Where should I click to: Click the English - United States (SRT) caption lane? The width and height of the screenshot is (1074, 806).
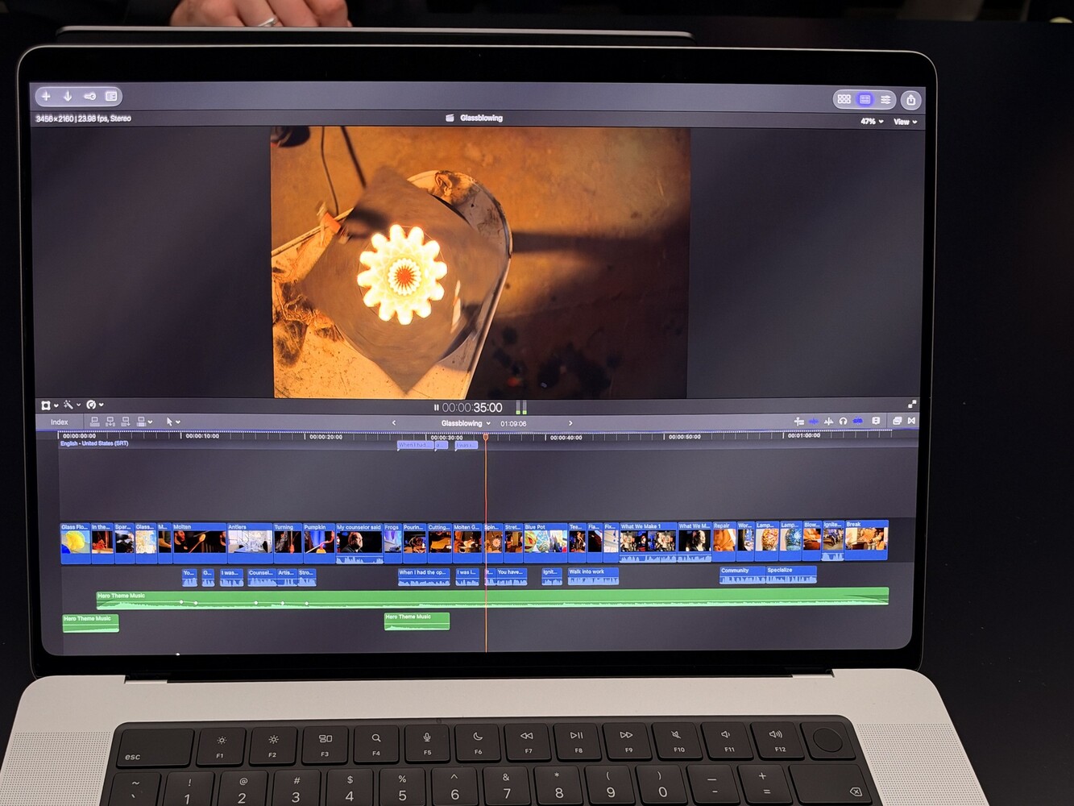click(x=94, y=443)
